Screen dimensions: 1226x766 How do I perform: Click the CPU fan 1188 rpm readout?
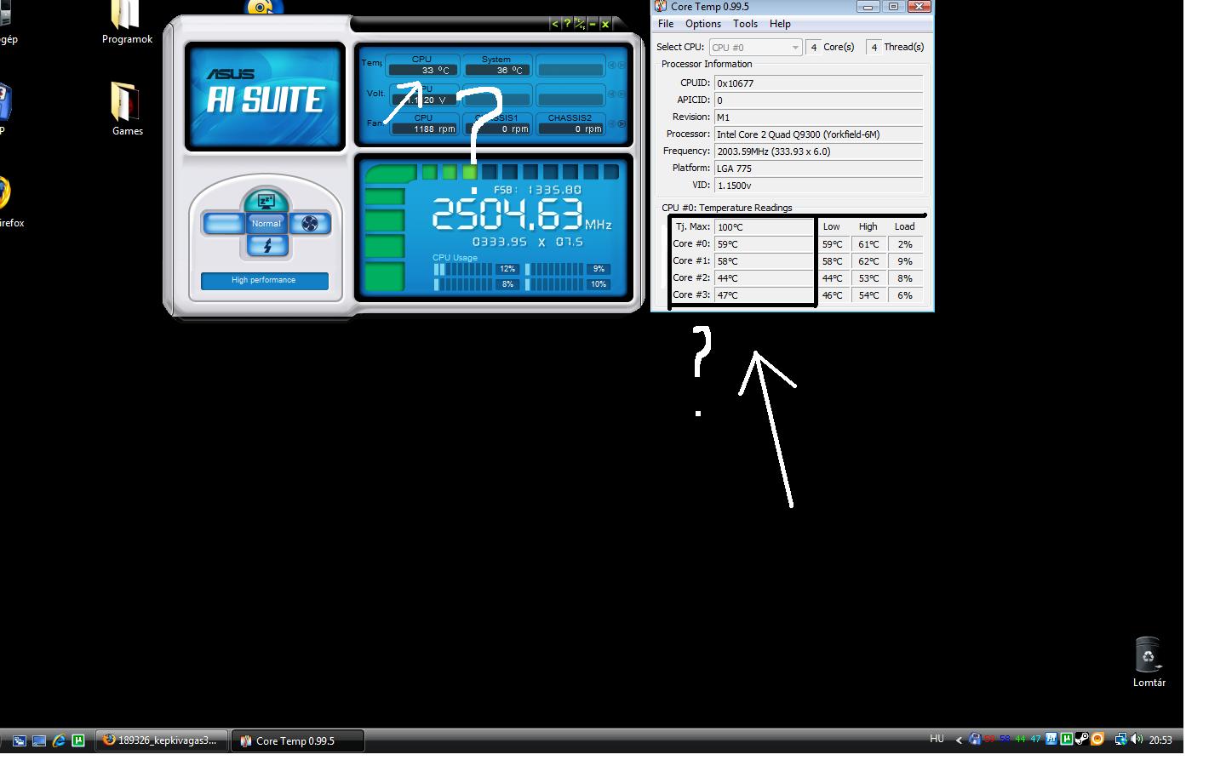pyautogui.click(x=423, y=129)
